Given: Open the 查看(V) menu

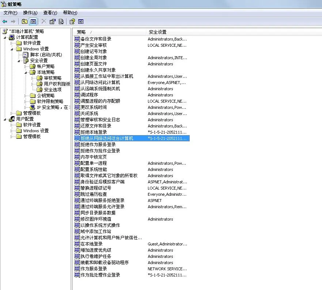Looking at the screenshot, I should [49, 13].
